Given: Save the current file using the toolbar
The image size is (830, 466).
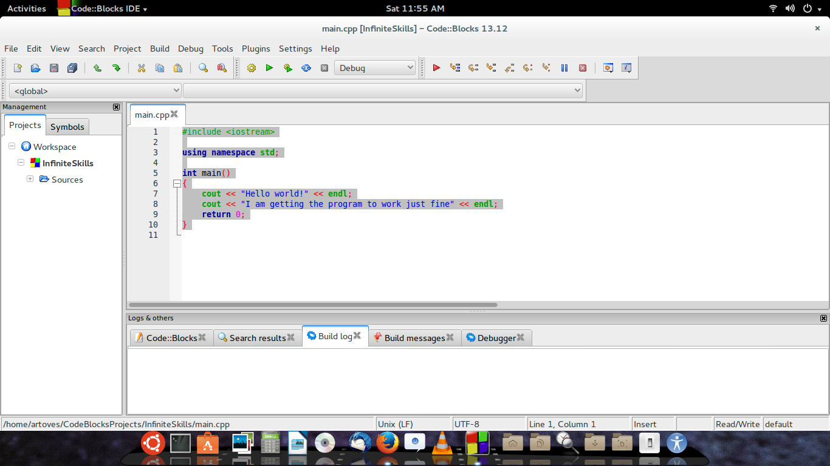Looking at the screenshot, I should (54, 68).
